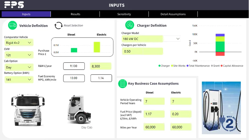Screen dimensions: 249x140
Task: Click the Diesel fuel economy 13.00 field
Action: 74,78
